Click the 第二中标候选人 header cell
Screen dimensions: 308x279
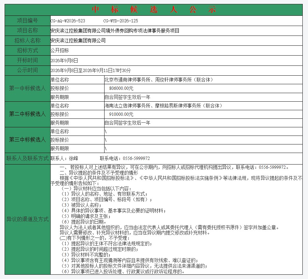coord(28,114)
